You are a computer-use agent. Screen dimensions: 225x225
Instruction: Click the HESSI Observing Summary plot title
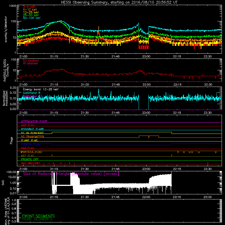(x=119, y=3)
